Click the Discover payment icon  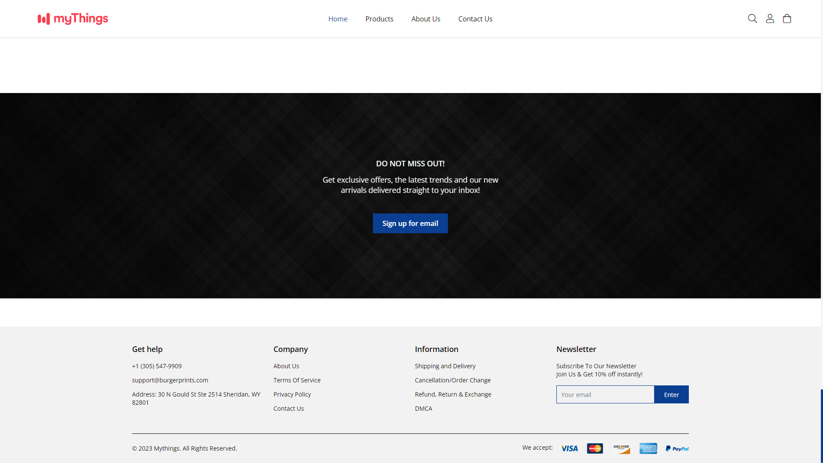coord(622,448)
